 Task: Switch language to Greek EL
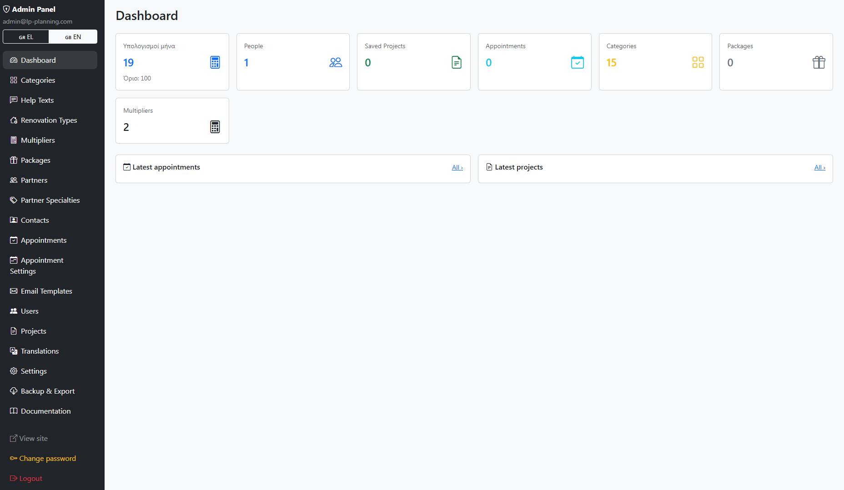[26, 37]
